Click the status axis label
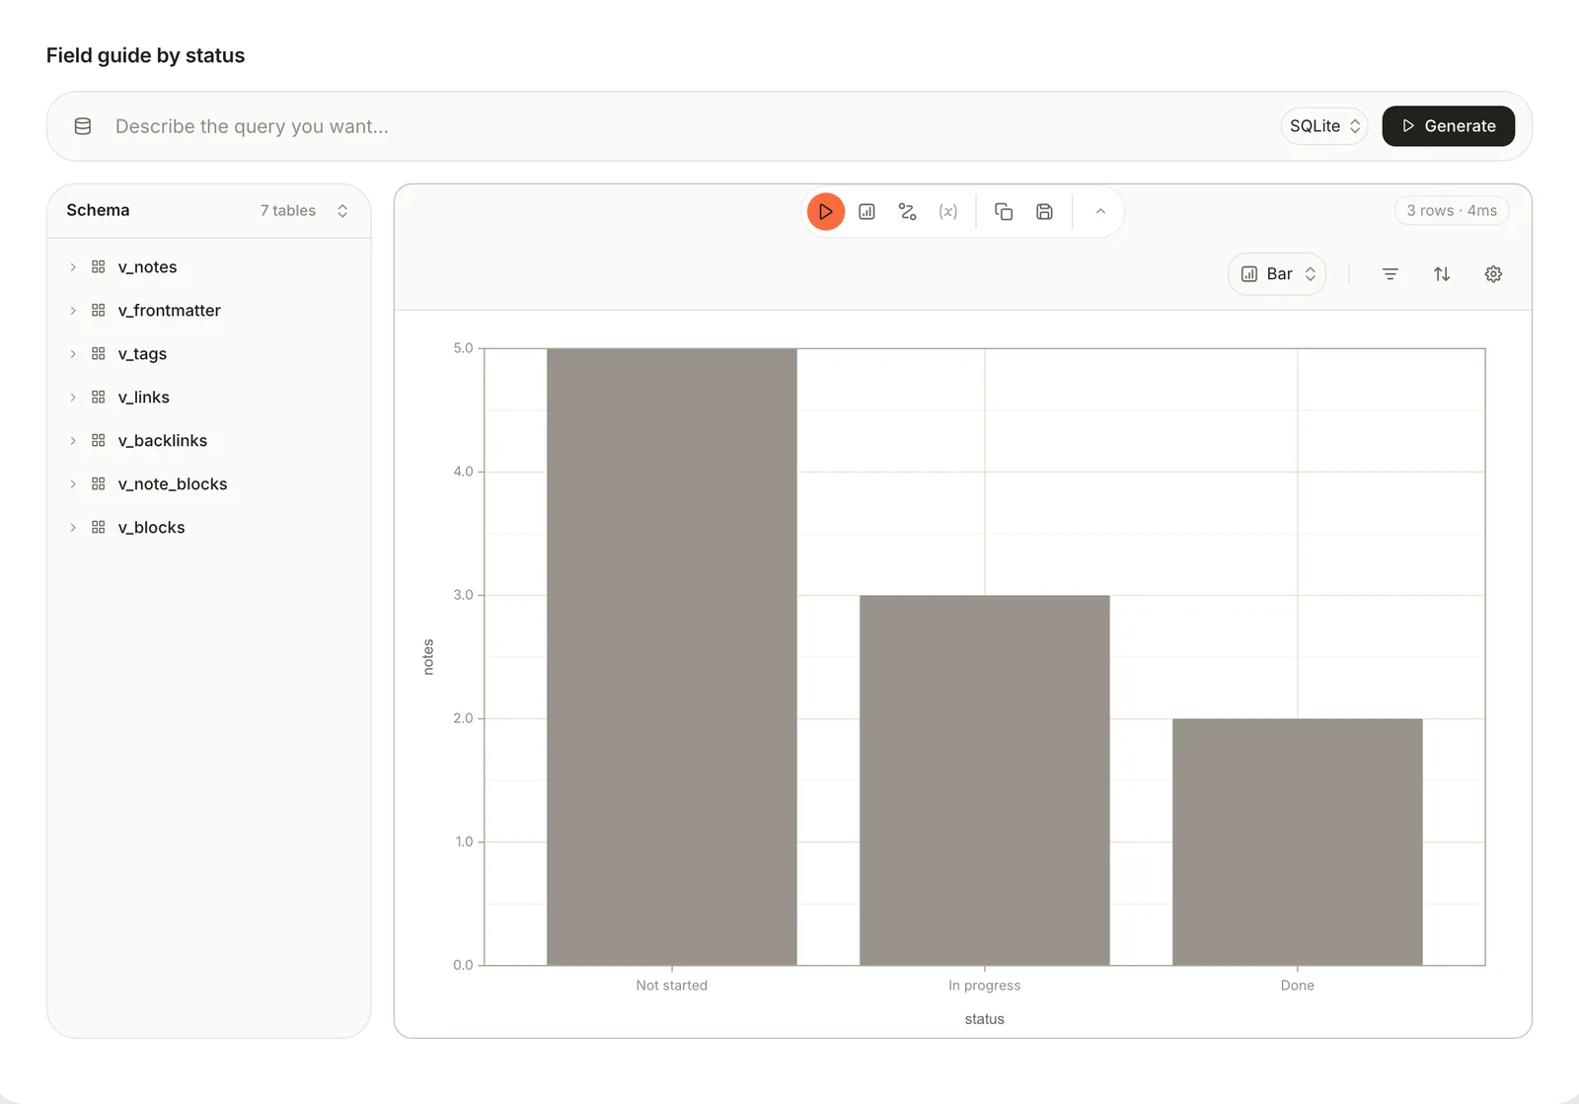 tap(985, 1019)
